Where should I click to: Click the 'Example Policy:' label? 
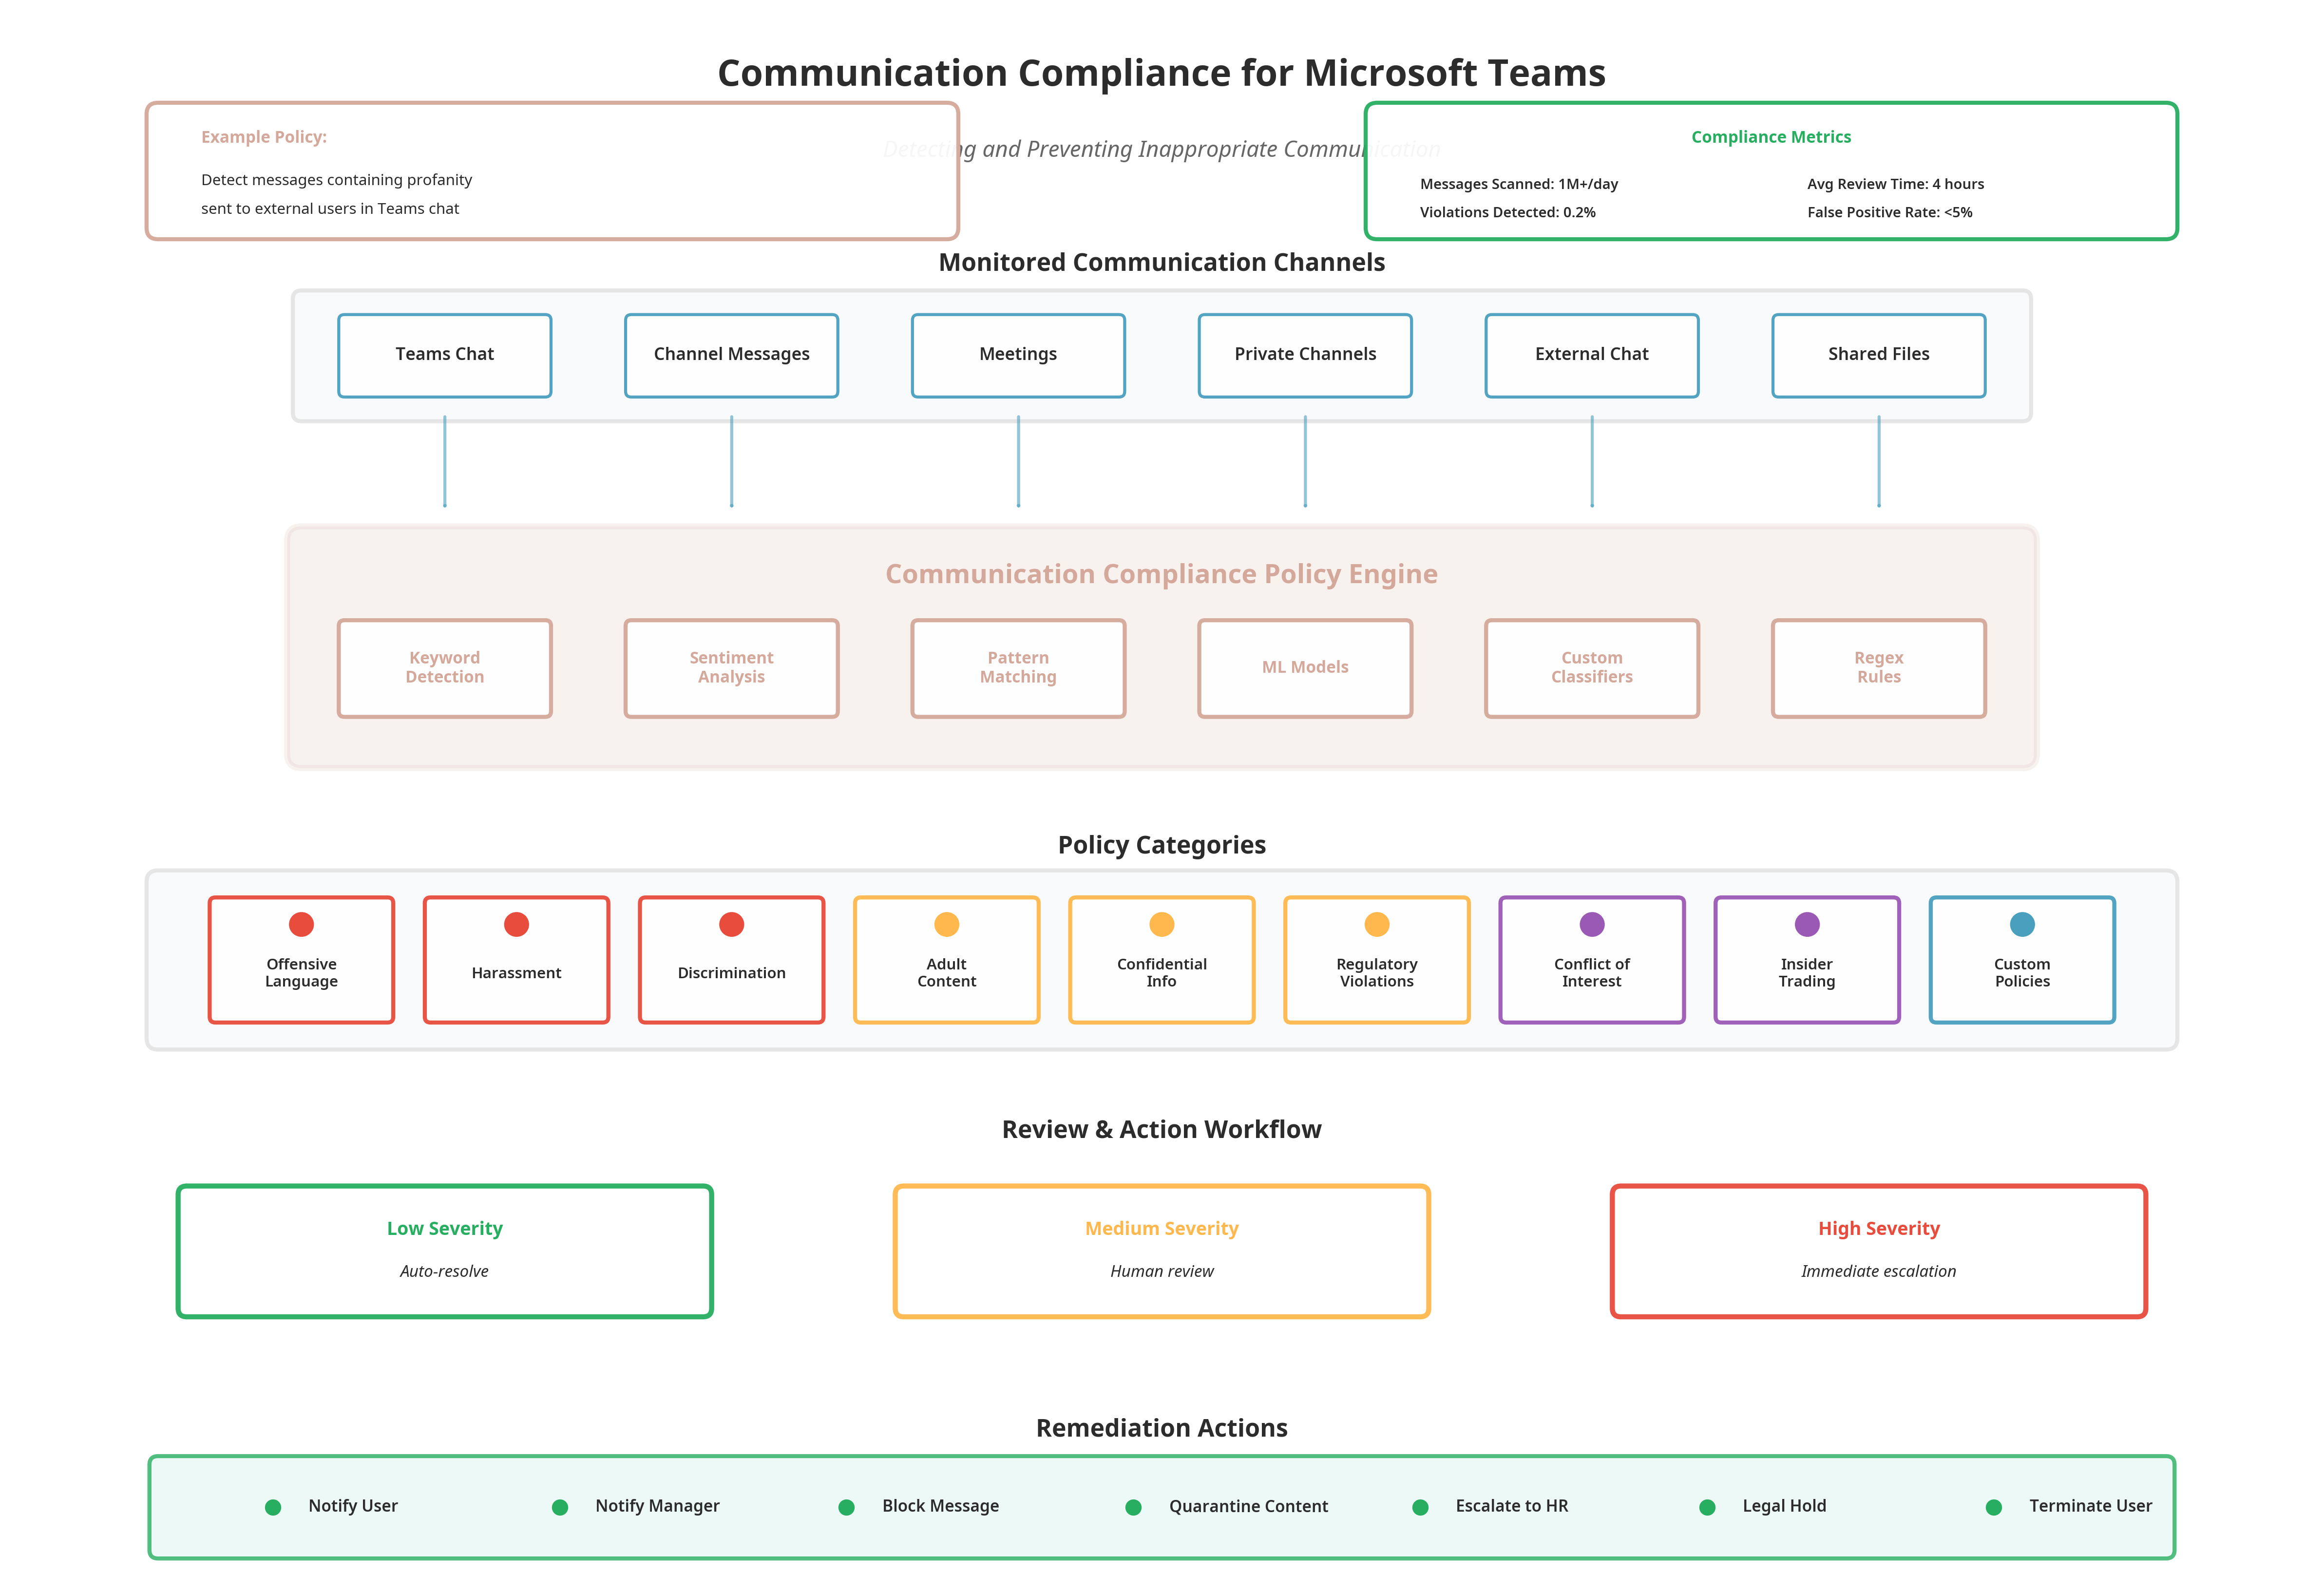point(263,137)
